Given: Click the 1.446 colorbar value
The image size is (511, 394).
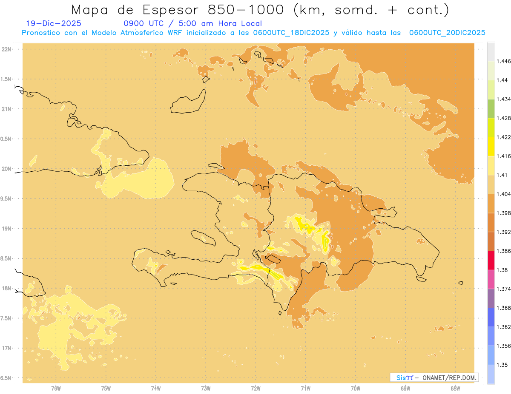Looking at the screenshot, I should pos(504,61).
